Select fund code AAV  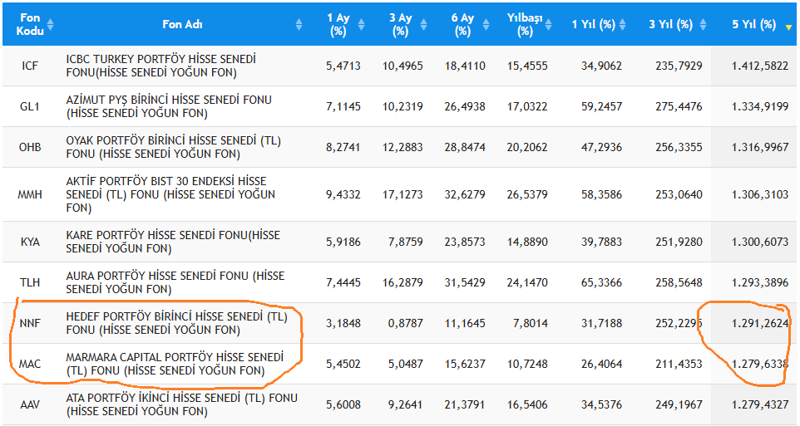coord(30,404)
